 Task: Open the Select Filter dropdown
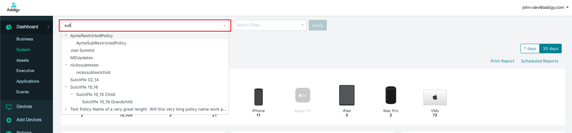tap(270, 25)
